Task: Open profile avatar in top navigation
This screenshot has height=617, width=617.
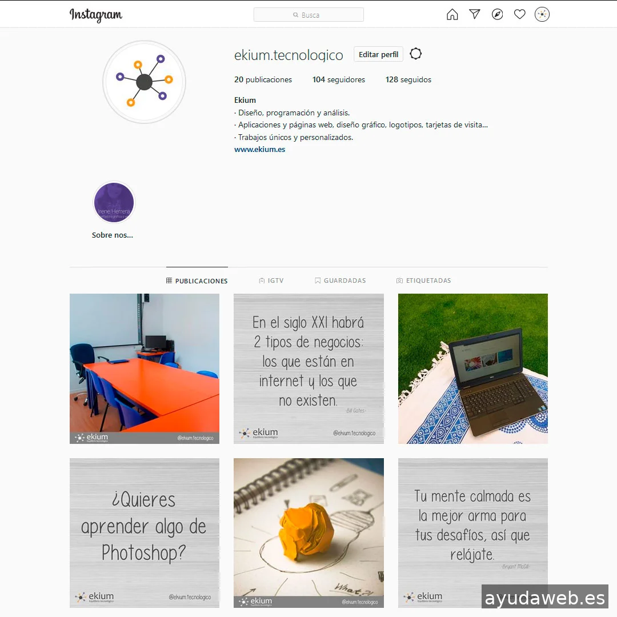Action: [x=542, y=14]
